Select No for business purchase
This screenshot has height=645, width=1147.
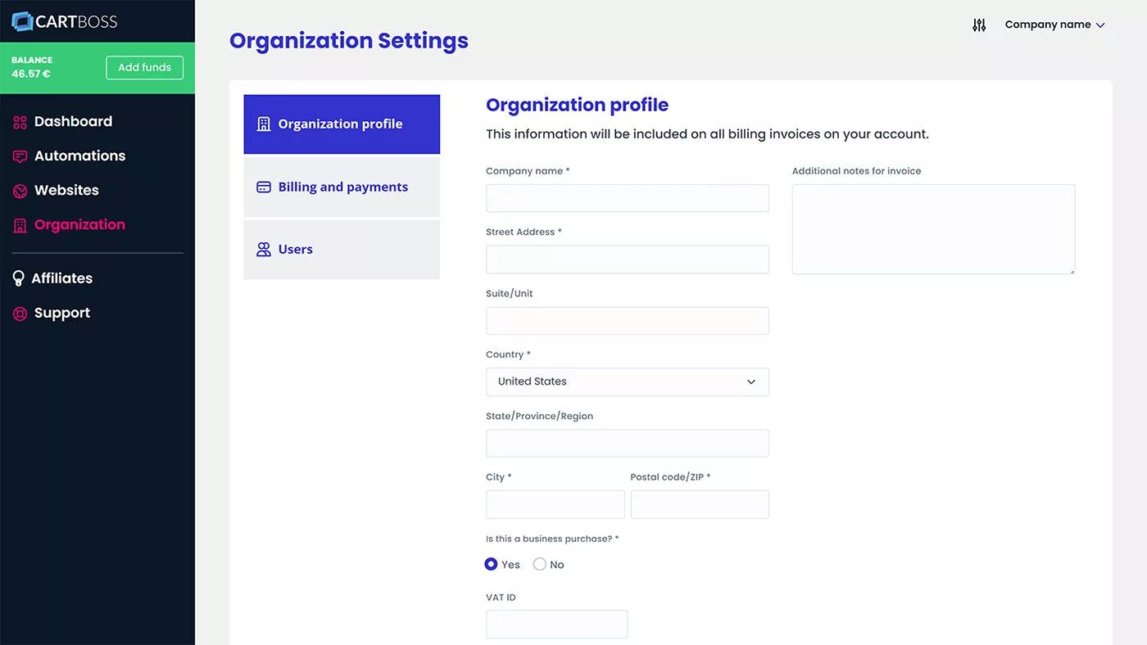click(x=539, y=564)
